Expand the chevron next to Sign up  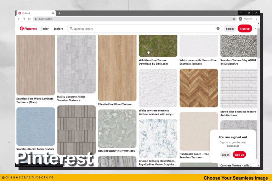255,29
